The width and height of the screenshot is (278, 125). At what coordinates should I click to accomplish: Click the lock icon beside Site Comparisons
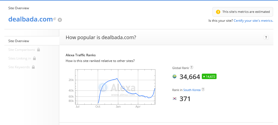pyautogui.click(x=39, y=50)
